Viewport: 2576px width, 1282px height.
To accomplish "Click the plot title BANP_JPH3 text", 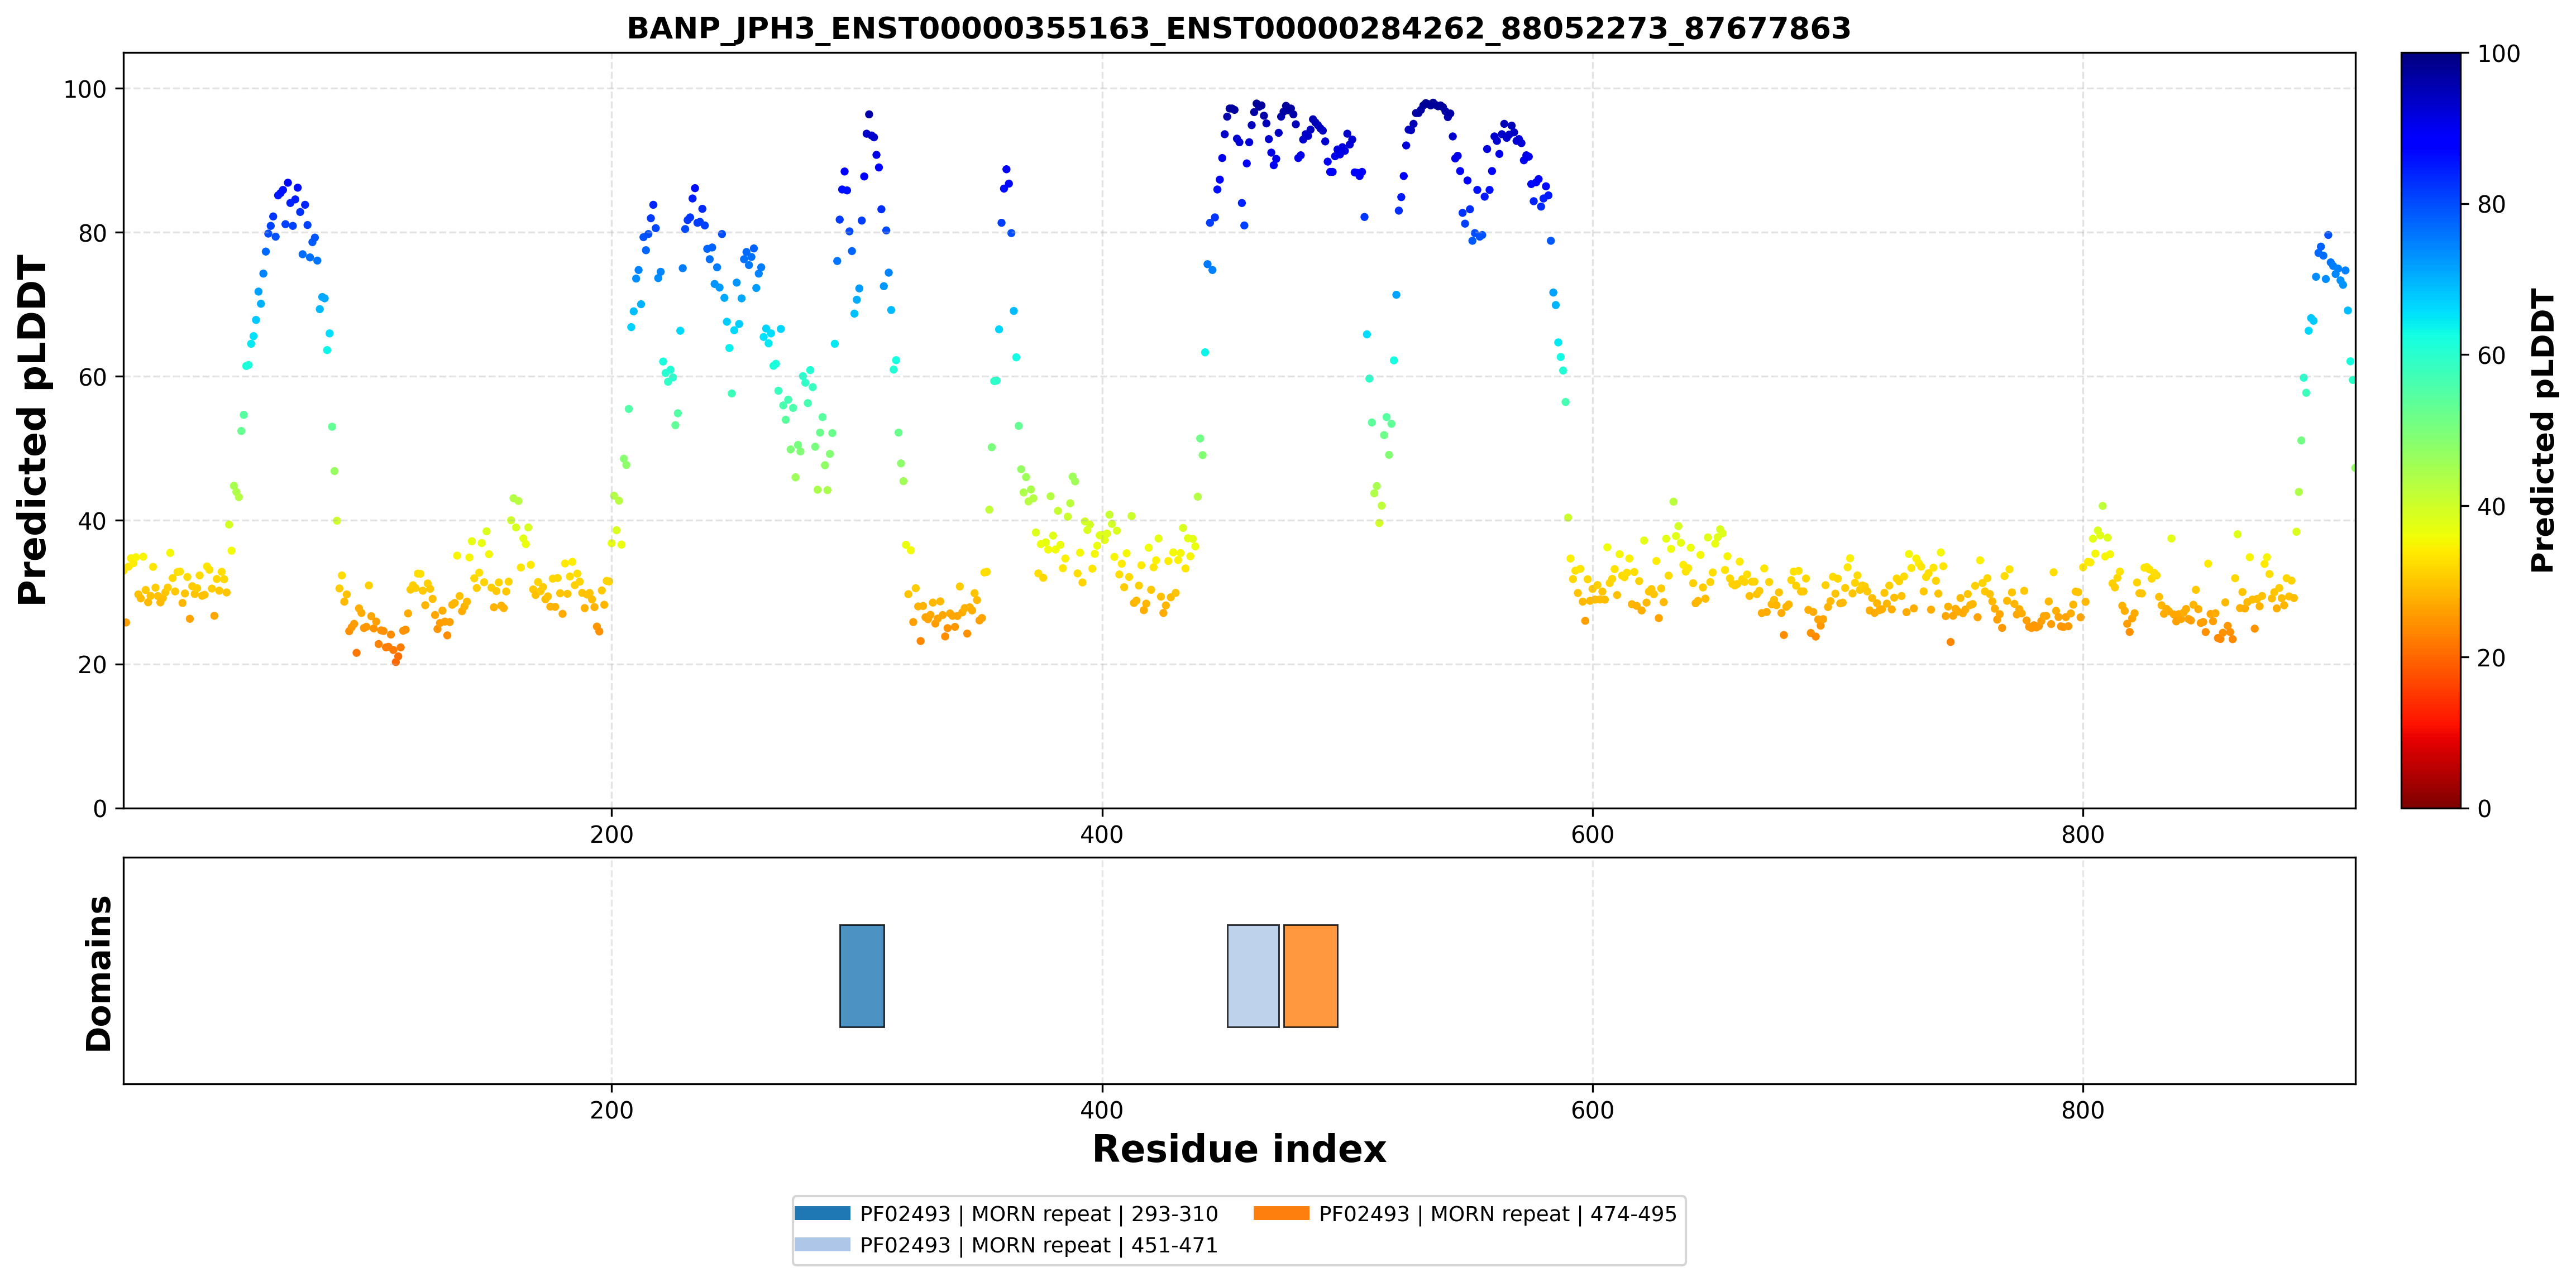I will click(x=1239, y=28).
